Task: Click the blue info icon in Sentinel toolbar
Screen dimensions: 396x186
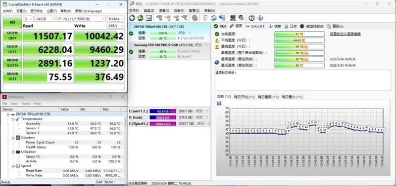Action: click(x=260, y=18)
